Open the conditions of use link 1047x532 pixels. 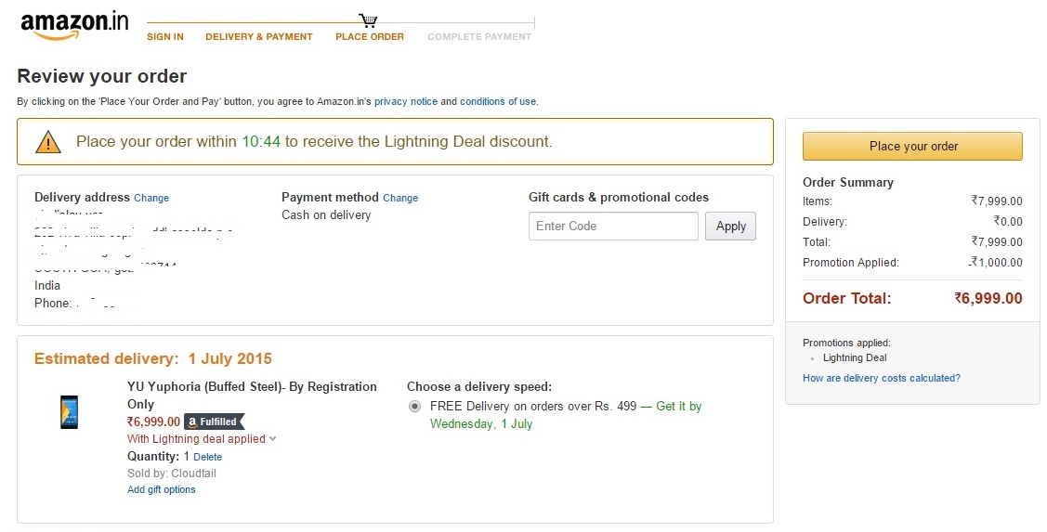[x=498, y=102]
